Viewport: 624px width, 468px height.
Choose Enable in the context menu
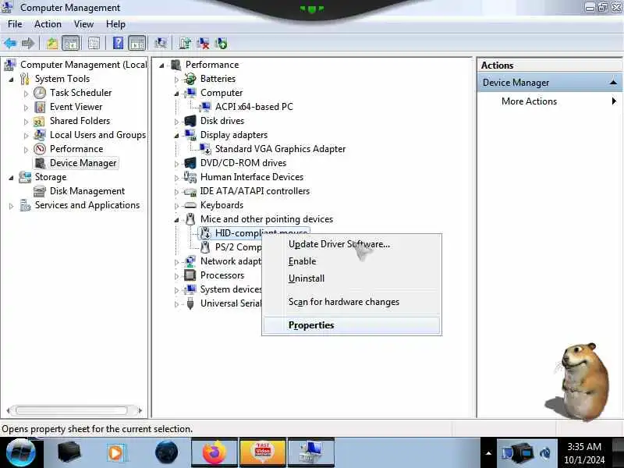coord(352,261)
